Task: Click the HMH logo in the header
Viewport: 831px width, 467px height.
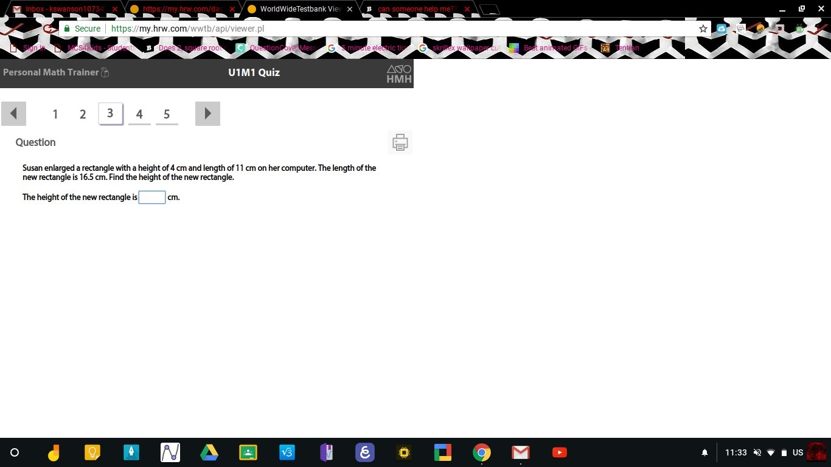Action: [399, 74]
